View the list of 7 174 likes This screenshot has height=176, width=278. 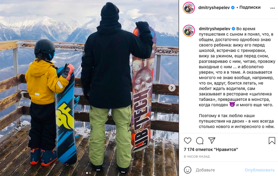pyautogui.click(x=211, y=149)
